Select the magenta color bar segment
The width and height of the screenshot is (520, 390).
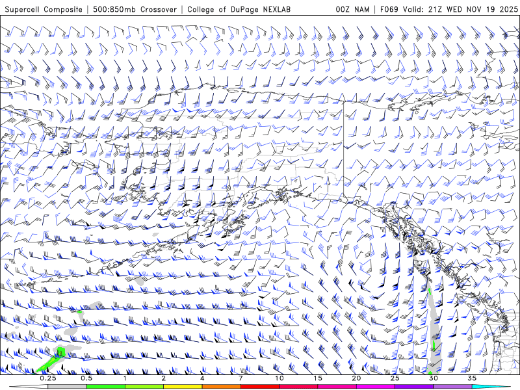coord(376,387)
